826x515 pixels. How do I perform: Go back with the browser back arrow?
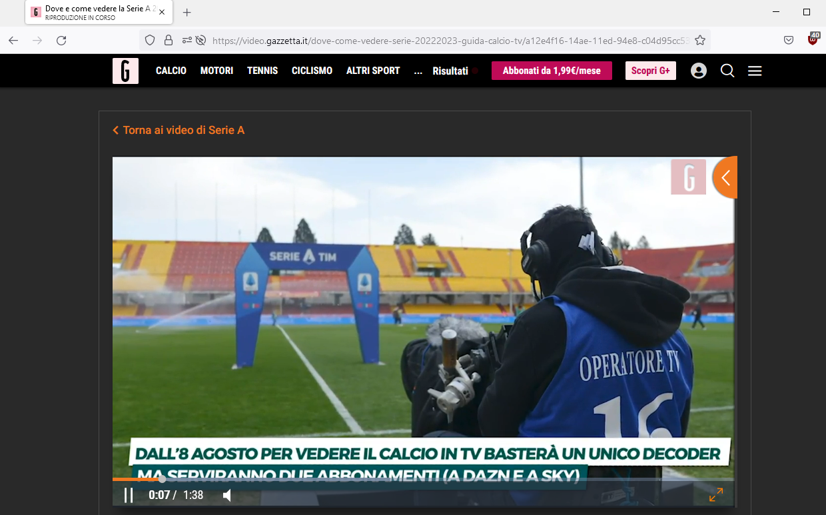(x=13, y=41)
